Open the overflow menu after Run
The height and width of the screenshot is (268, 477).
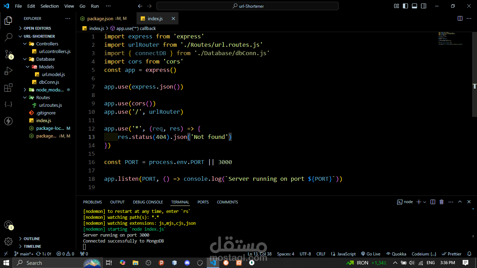(x=108, y=6)
